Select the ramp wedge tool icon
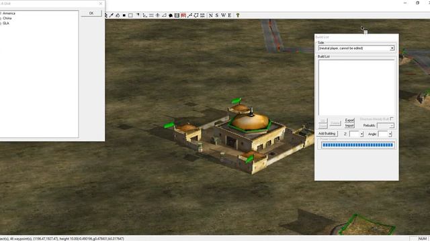The width and height of the screenshot is (430, 241). point(164,15)
